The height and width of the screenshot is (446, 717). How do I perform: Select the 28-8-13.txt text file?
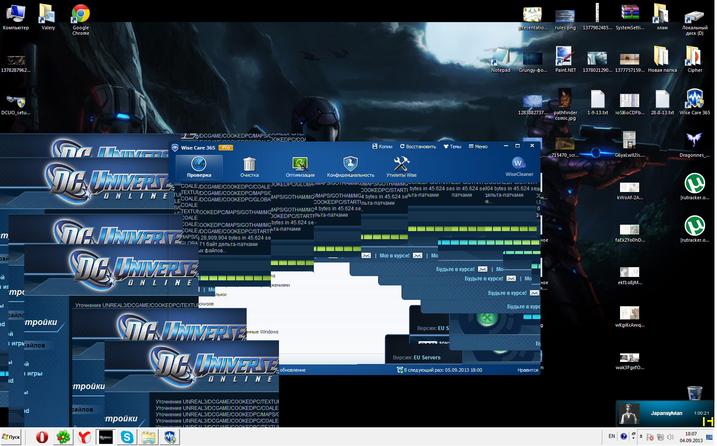point(662,103)
